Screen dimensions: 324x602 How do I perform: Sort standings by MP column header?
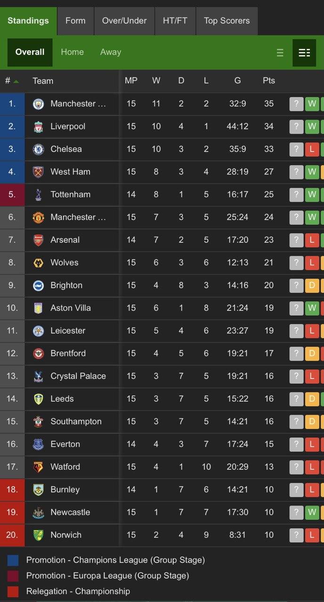131,81
